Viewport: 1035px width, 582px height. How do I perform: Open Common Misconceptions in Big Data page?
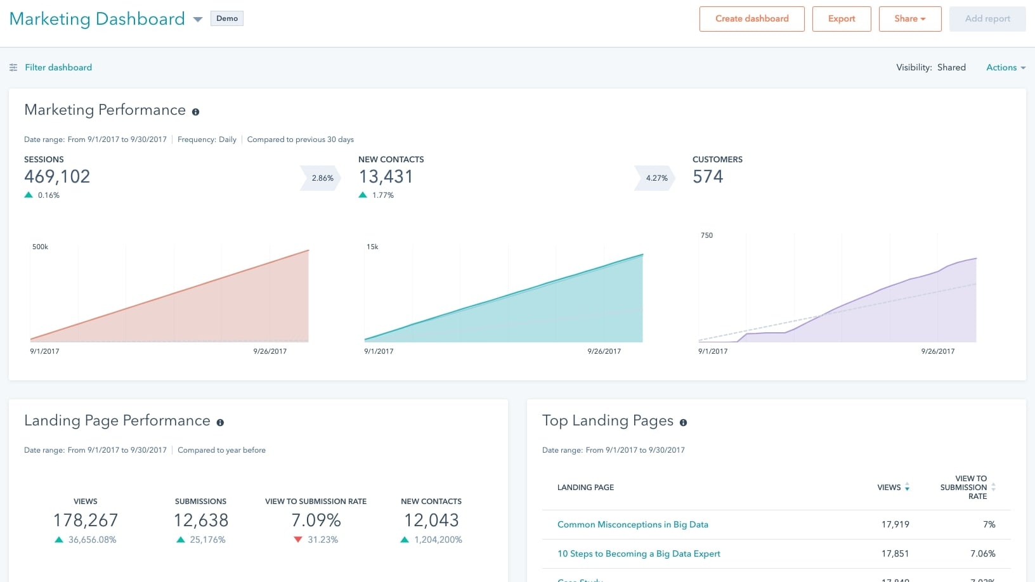(x=632, y=524)
